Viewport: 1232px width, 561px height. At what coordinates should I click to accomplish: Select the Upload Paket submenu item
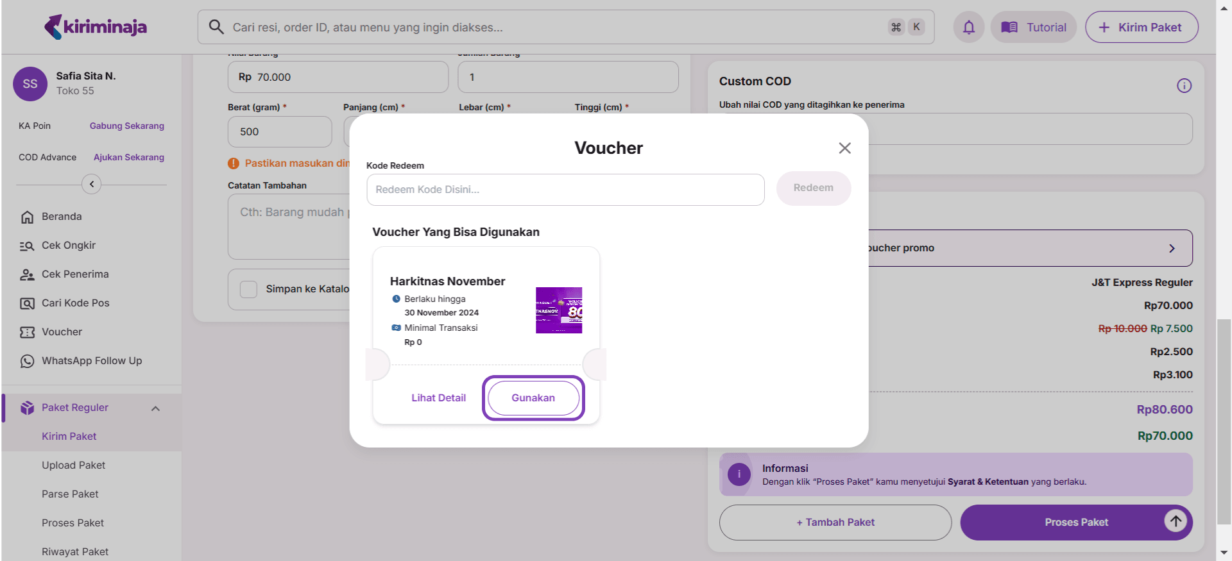pyautogui.click(x=74, y=465)
